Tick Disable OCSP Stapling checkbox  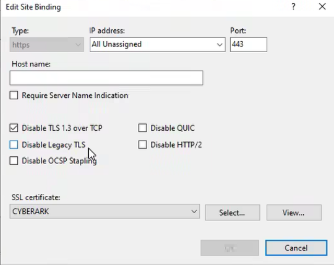coord(14,160)
